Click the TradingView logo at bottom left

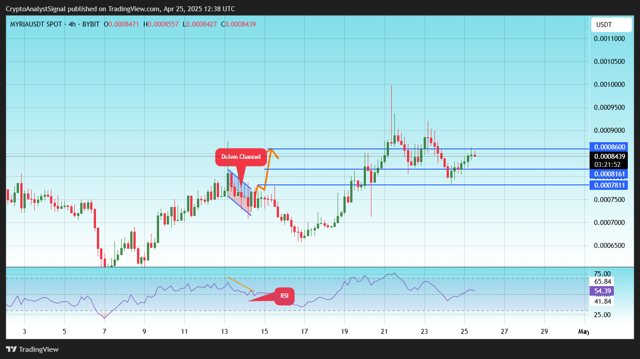coord(32,349)
